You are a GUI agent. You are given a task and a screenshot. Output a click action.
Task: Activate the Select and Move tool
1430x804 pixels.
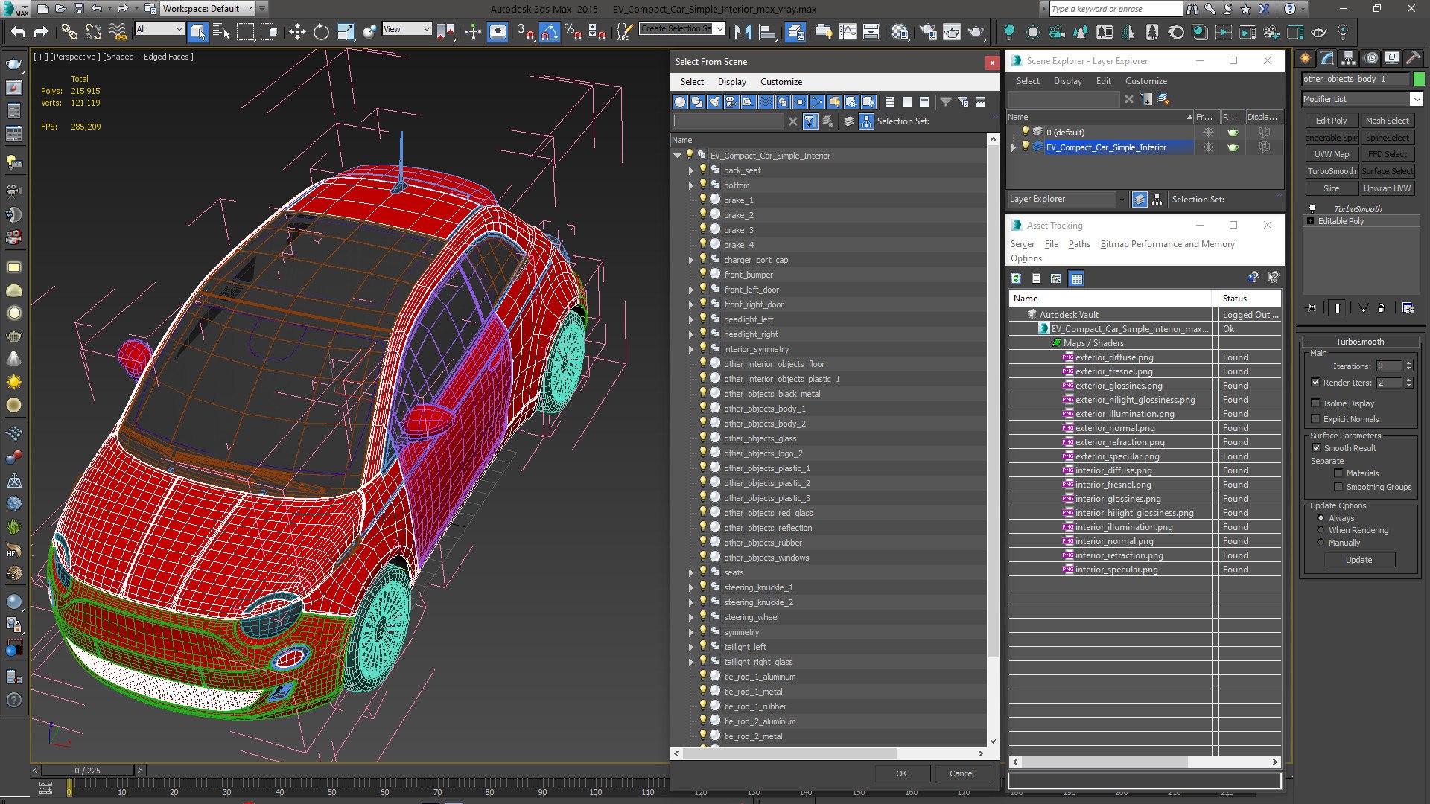(297, 31)
